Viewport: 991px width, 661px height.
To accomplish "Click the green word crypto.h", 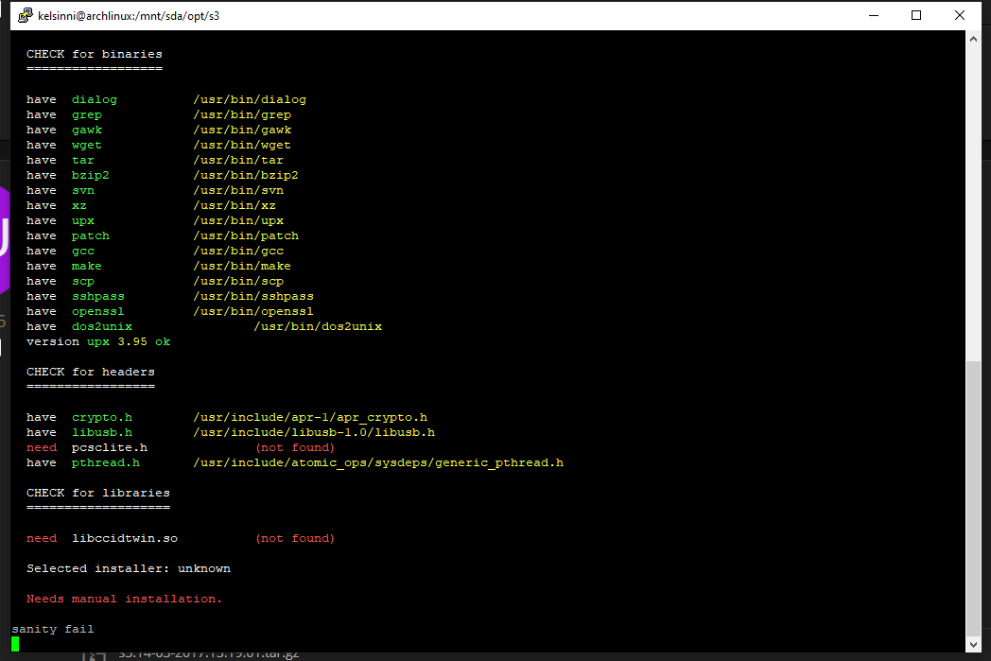I will coord(102,418).
